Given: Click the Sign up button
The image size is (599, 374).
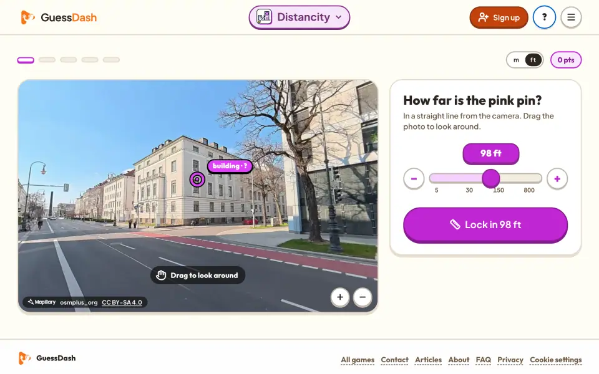Looking at the screenshot, I should pyautogui.click(x=499, y=17).
